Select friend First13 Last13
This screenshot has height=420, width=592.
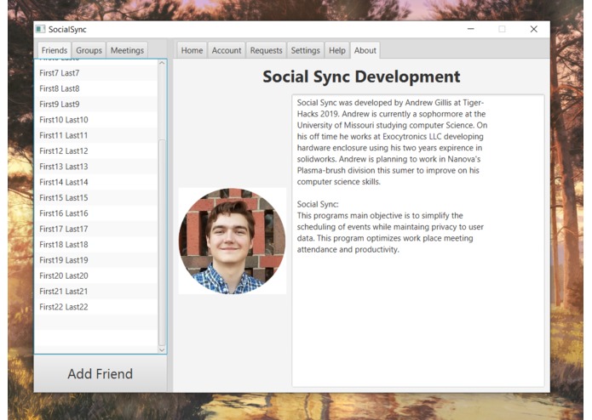point(96,167)
